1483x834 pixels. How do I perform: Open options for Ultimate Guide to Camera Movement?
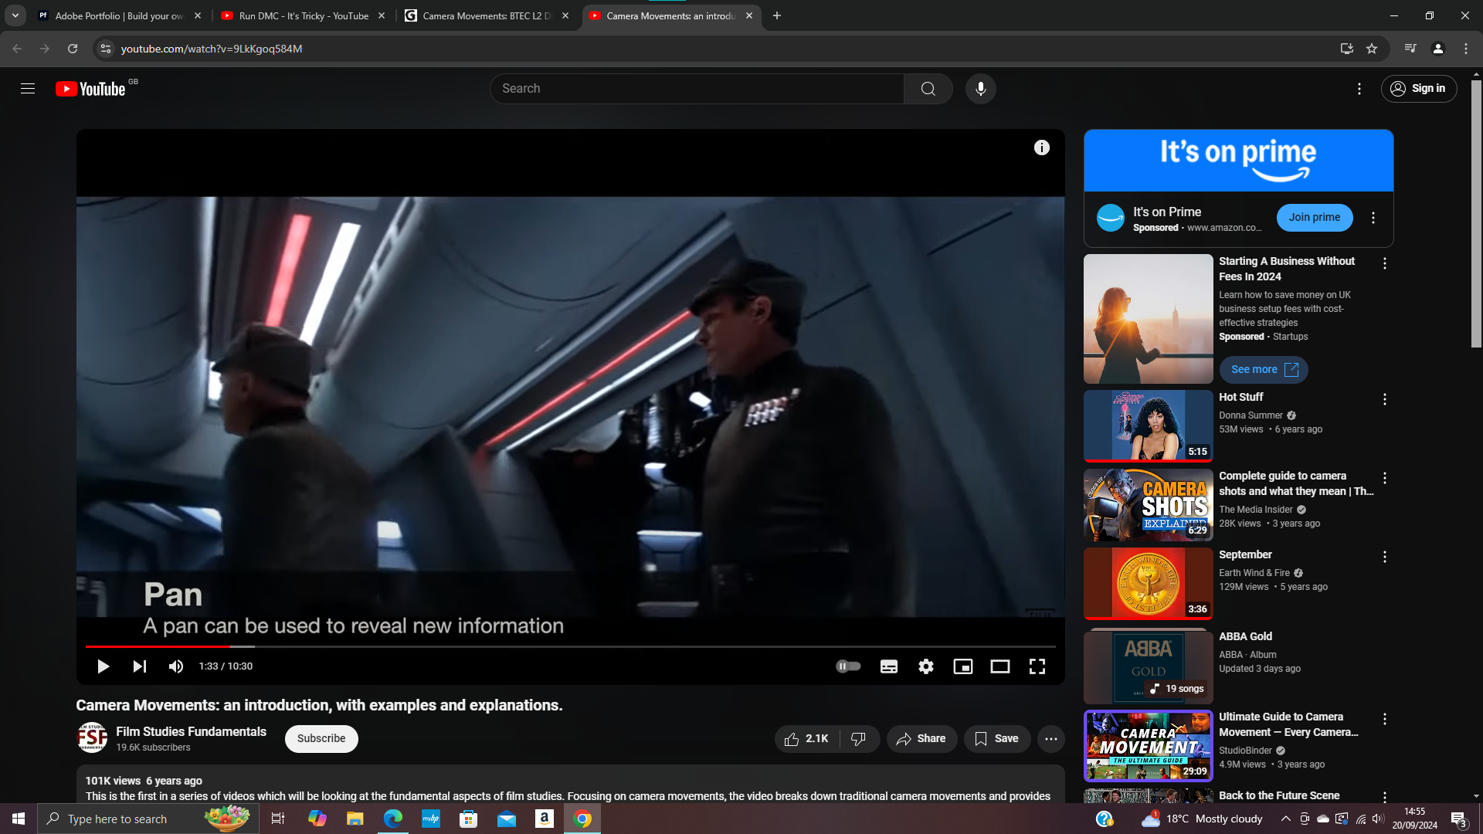coord(1384,720)
